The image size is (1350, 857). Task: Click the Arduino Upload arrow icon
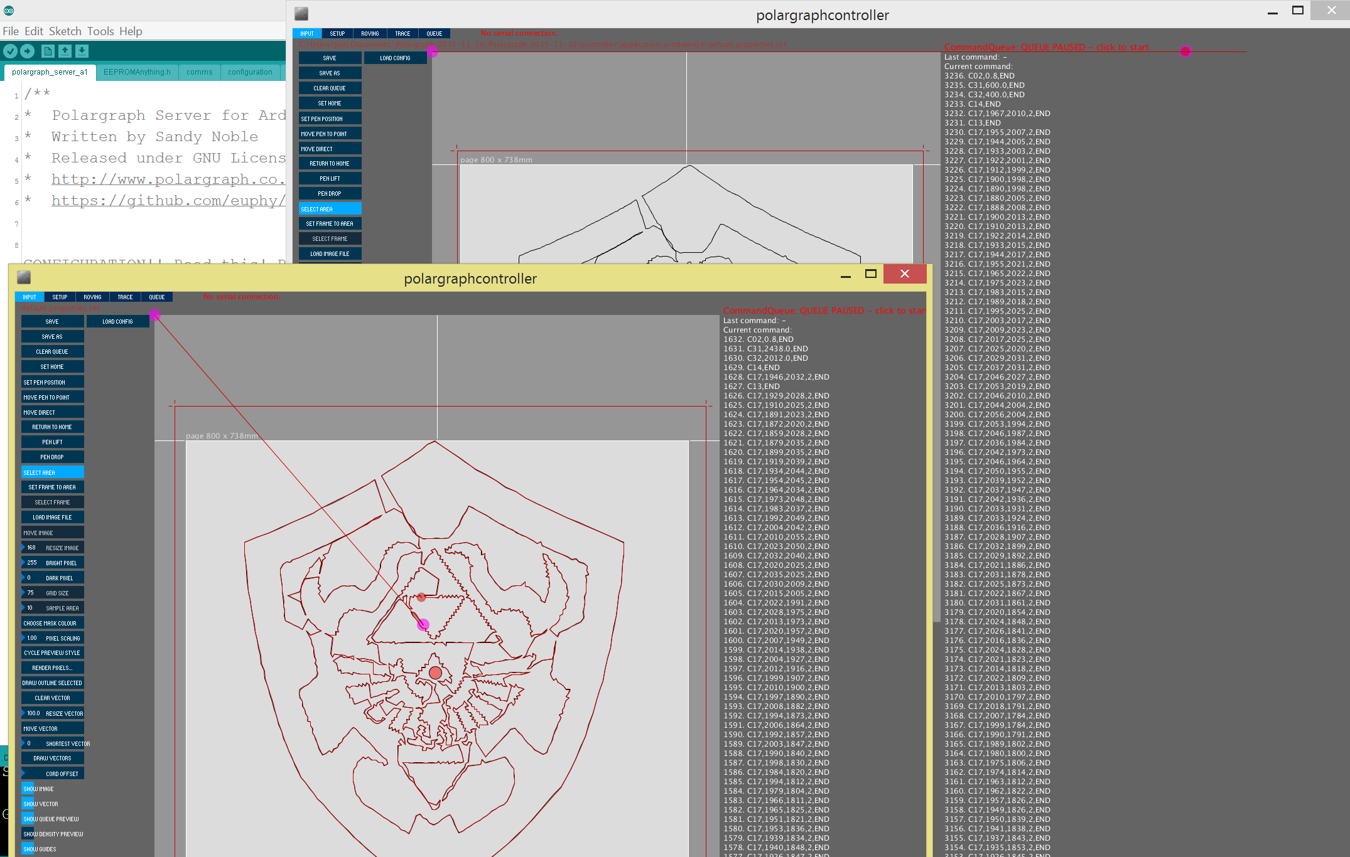point(28,51)
